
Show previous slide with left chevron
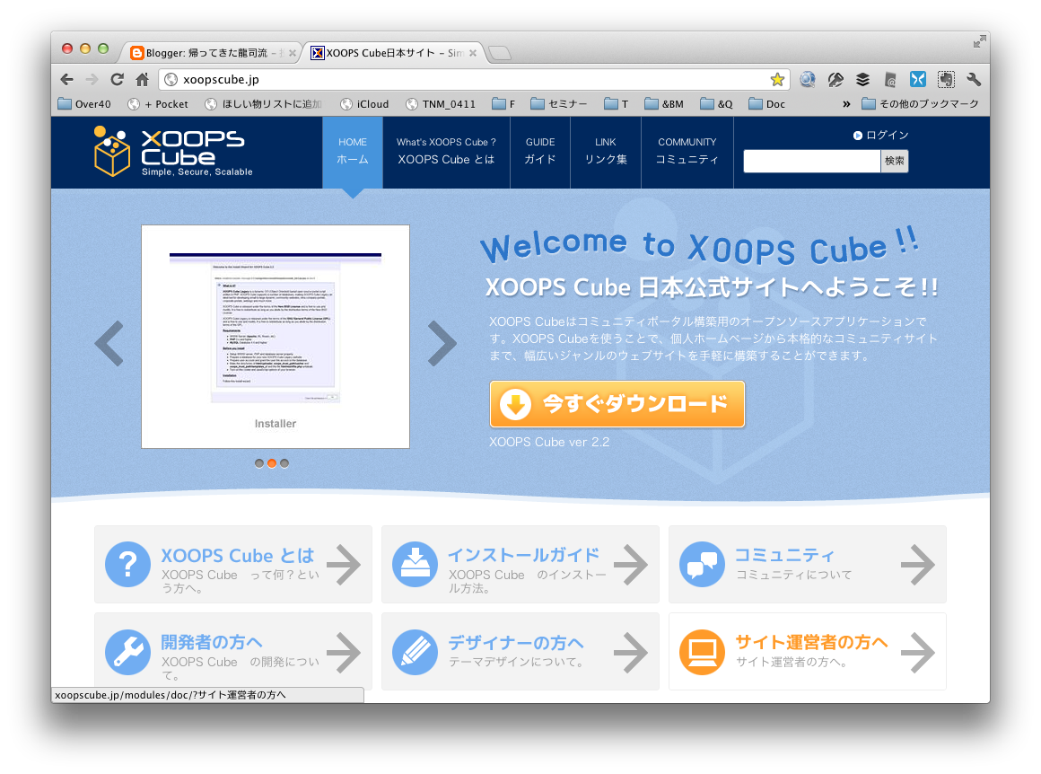tap(109, 344)
